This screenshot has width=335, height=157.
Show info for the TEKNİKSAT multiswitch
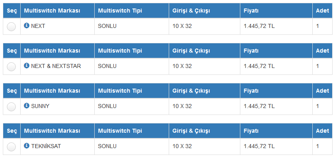pyautogui.click(x=26, y=146)
